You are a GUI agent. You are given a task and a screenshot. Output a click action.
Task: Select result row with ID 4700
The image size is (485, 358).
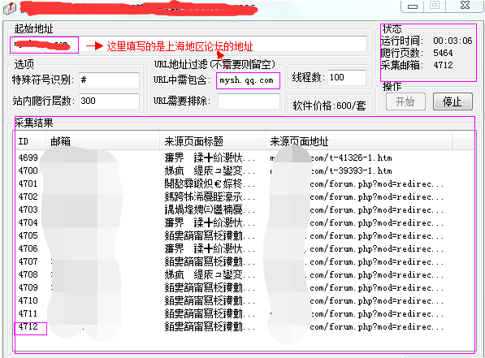245,170
